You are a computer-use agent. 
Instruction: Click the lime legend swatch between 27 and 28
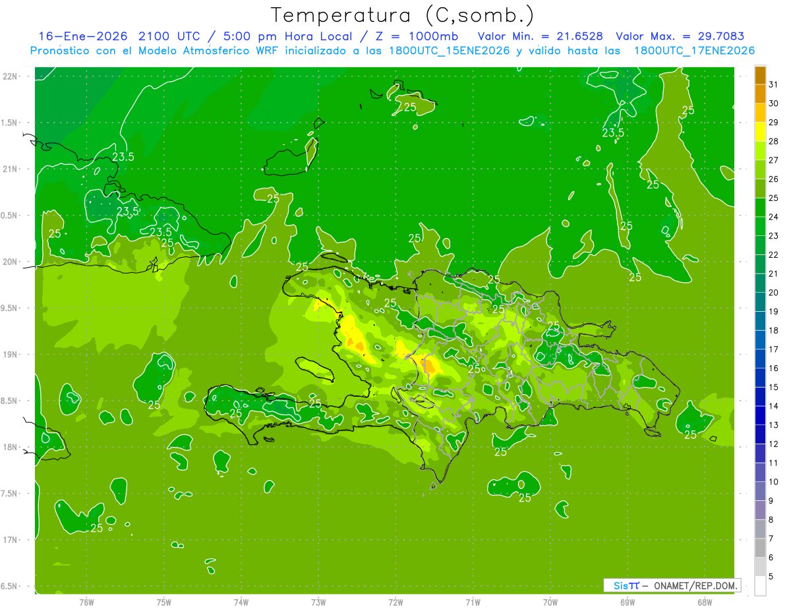760,150
